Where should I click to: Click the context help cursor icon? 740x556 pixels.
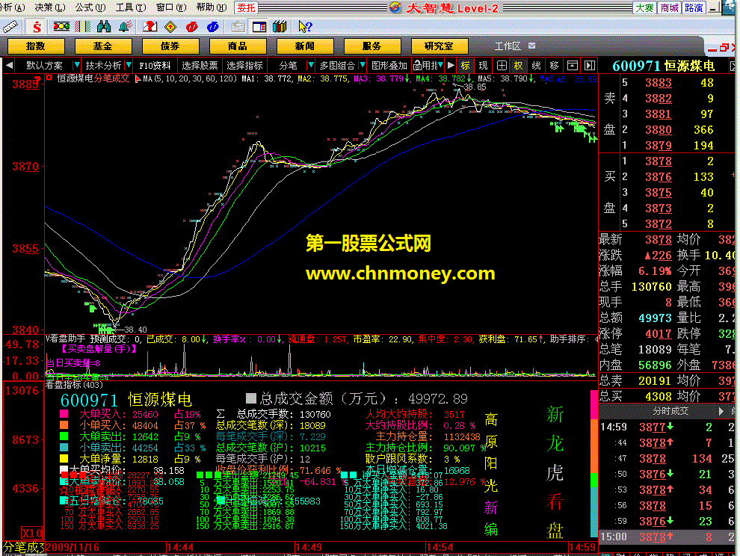point(306,27)
